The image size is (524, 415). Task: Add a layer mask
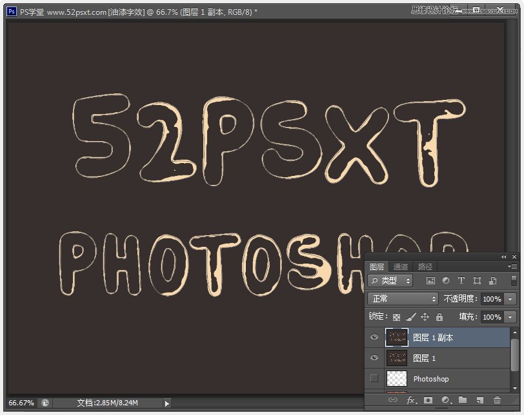(x=428, y=400)
